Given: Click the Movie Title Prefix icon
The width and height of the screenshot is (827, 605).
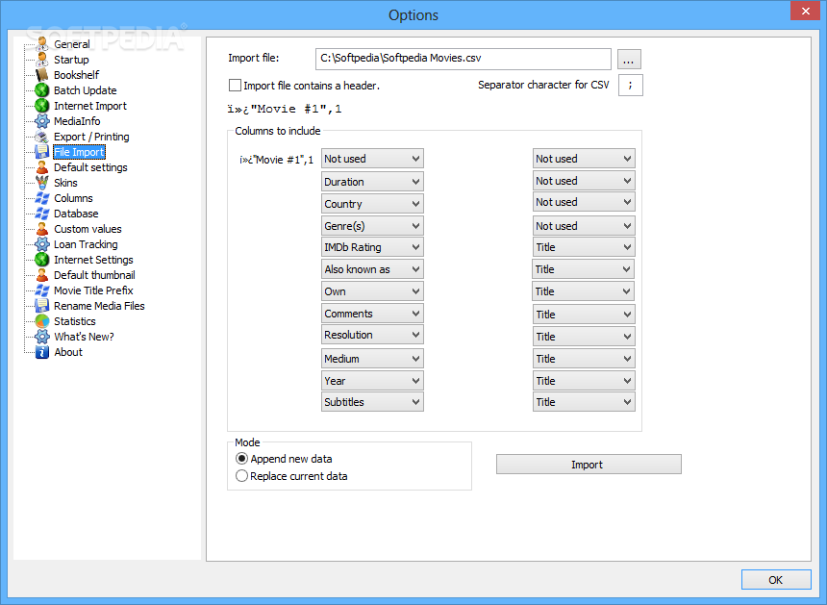Looking at the screenshot, I should [x=42, y=290].
